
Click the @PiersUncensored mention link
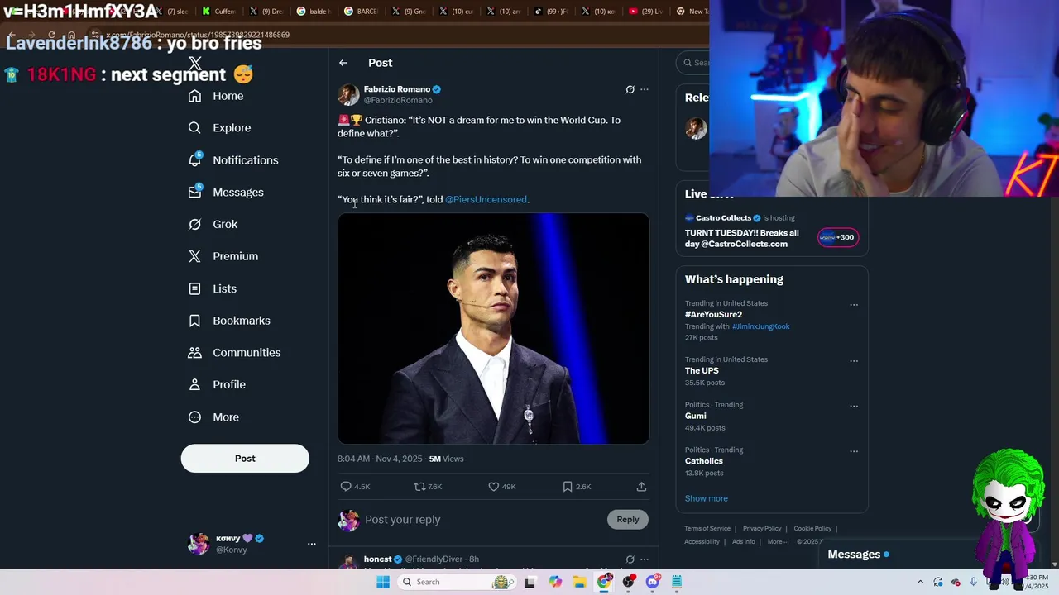[486, 199]
